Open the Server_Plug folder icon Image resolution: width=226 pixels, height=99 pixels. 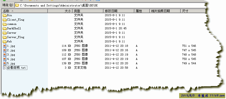(5, 37)
